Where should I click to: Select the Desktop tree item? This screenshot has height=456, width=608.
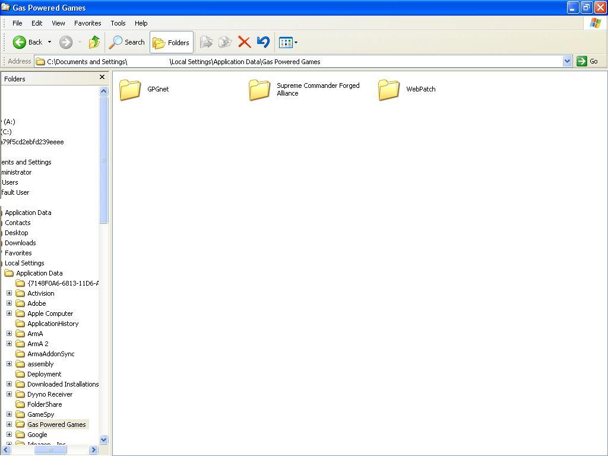[16, 233]
